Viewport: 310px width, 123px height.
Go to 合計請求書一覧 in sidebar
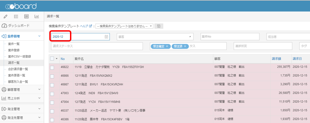pyautogui.click(x=18, y=69)
